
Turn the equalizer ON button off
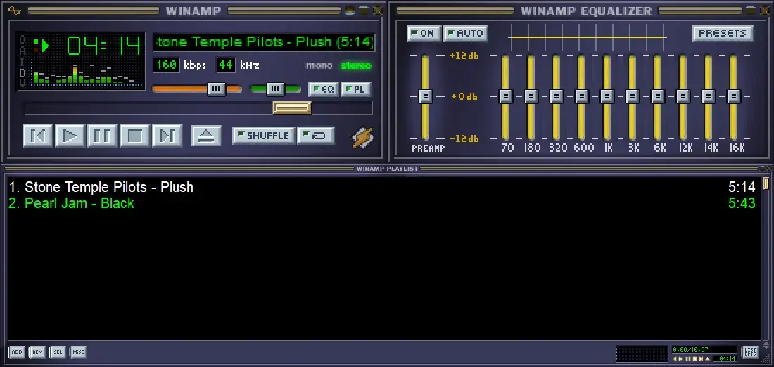tap(423, 33)
